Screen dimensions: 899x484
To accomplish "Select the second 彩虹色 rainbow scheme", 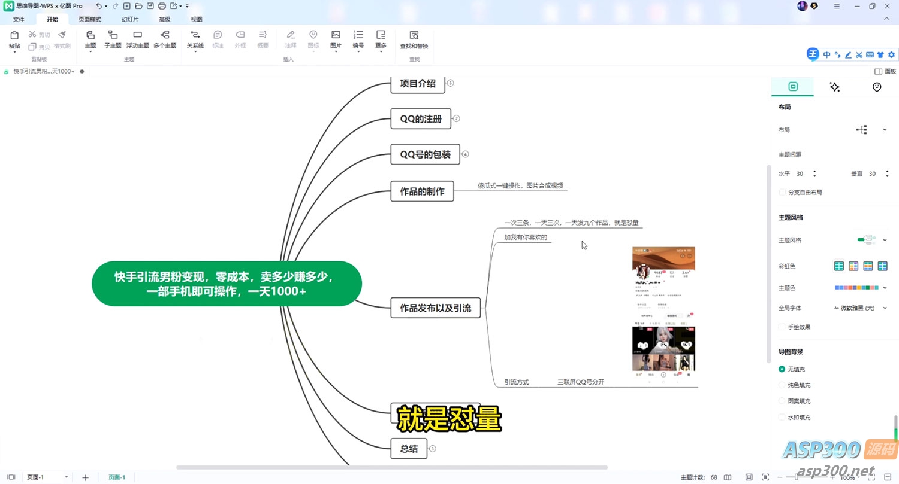I will pos(853,266).
